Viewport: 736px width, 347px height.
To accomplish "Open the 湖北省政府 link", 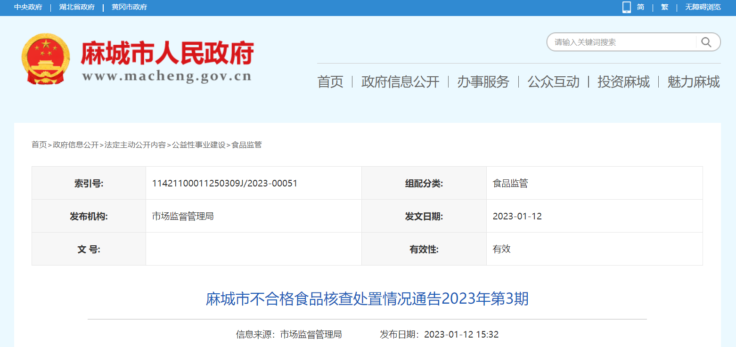I will pyautogui.click(x=77, y=7).
